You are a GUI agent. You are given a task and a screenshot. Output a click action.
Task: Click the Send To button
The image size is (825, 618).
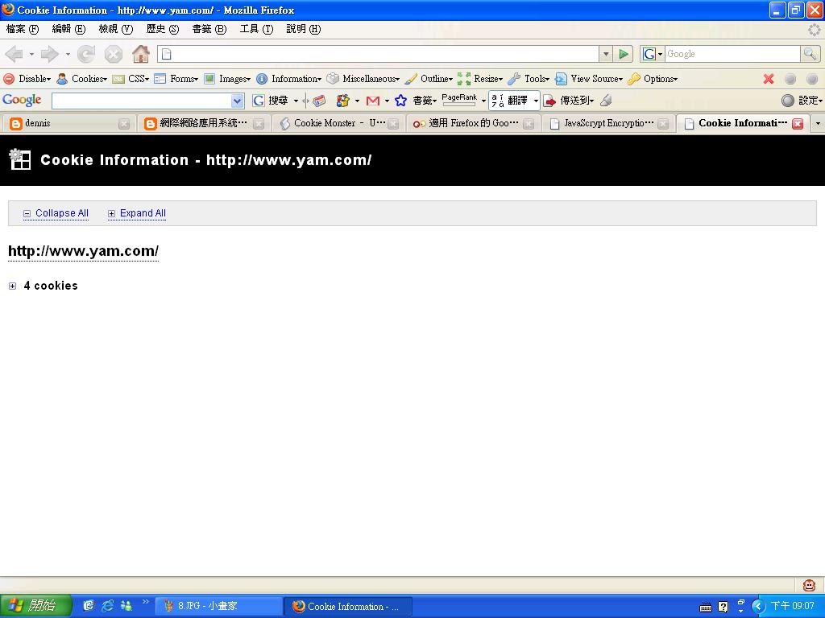(x=568, y=101)
